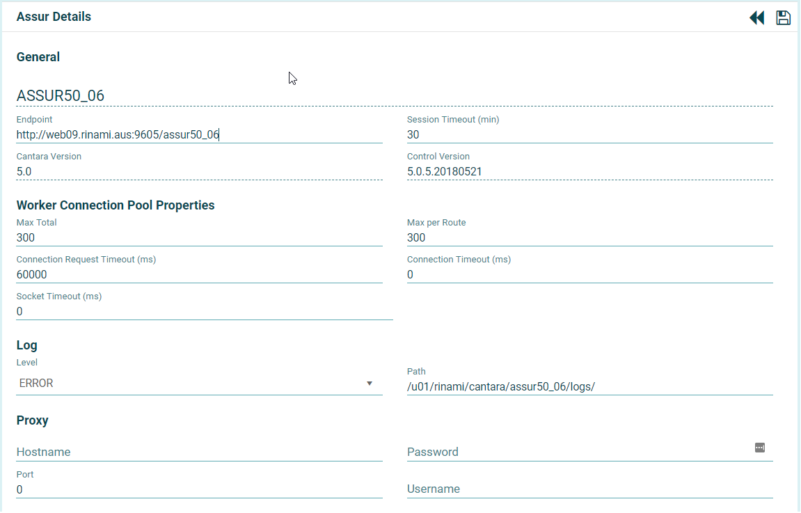Edit the Connection Request Timeout field
The width and height of the screenshot is (801, 513).
point(199,274)
